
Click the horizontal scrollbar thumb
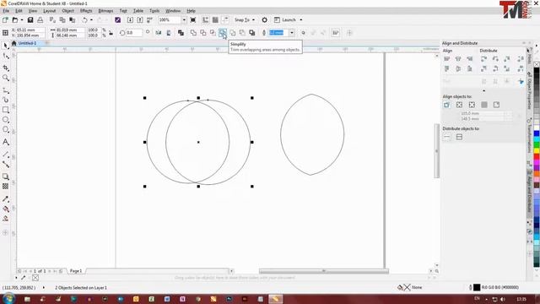click(x=324, y=271)
